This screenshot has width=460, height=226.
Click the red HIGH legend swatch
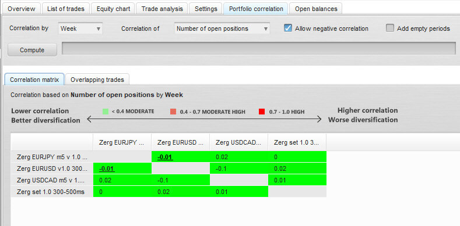(x=262, y=112)
